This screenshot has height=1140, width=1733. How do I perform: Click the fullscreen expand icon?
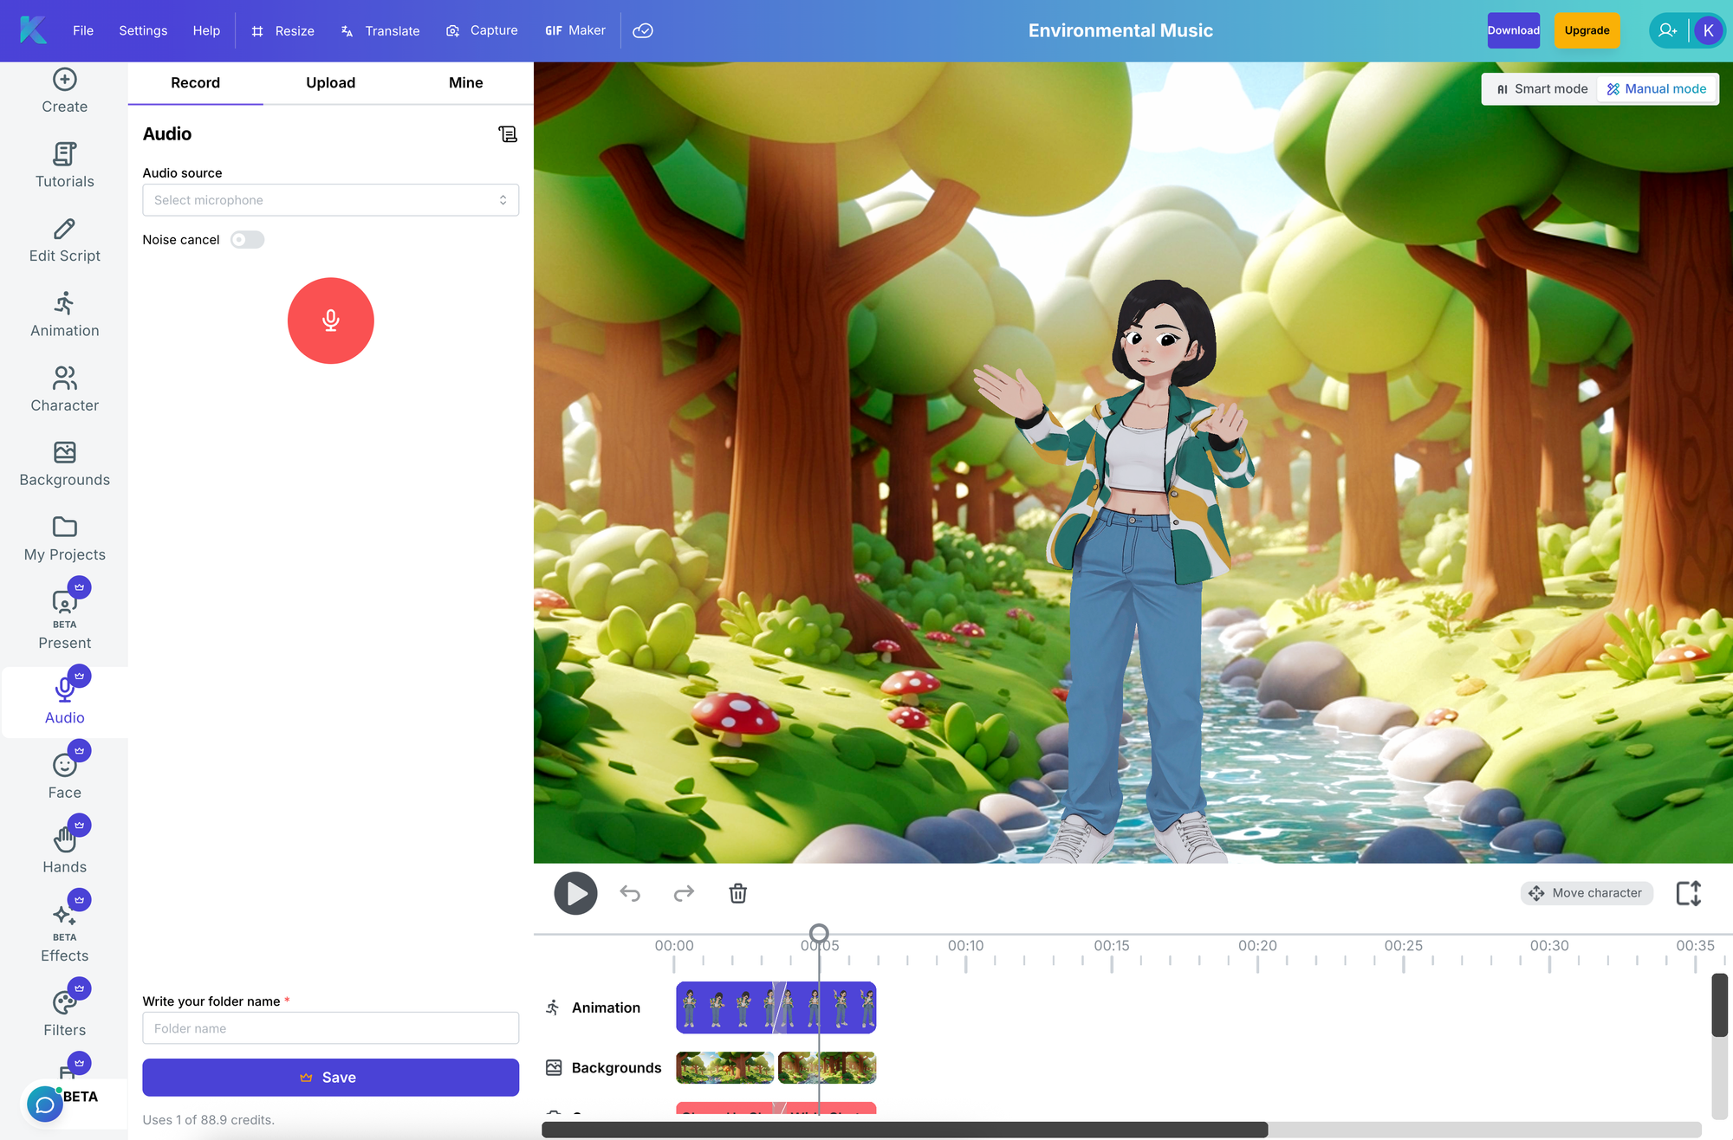tap(1688, 893)
